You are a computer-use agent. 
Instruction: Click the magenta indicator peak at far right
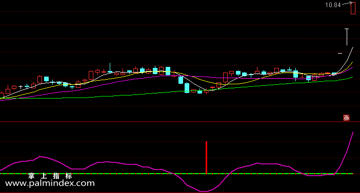pyautogui.click(x=352, y=133)
